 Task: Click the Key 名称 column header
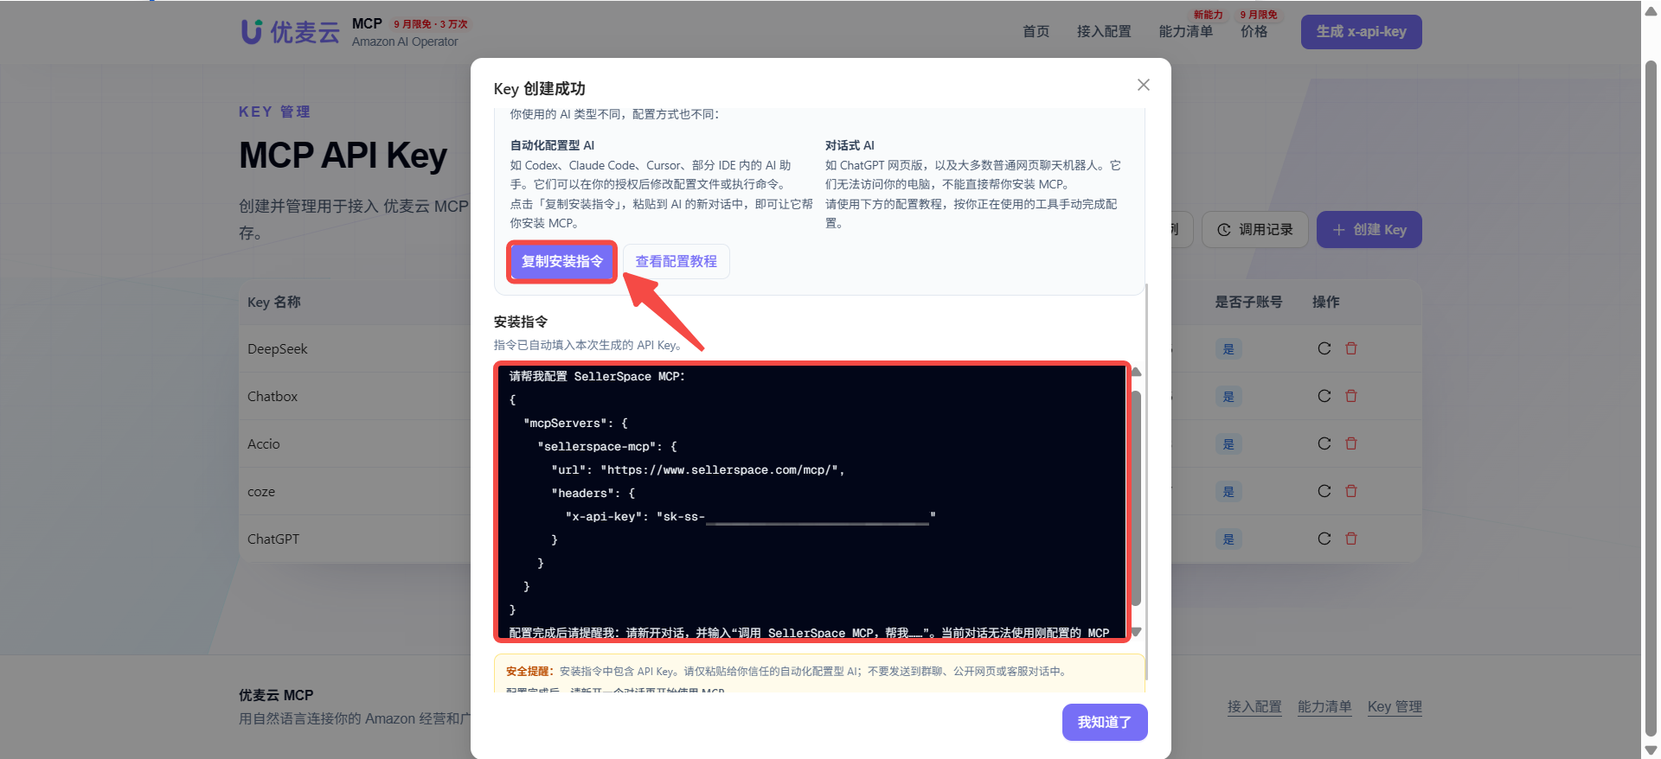point(273,302)
